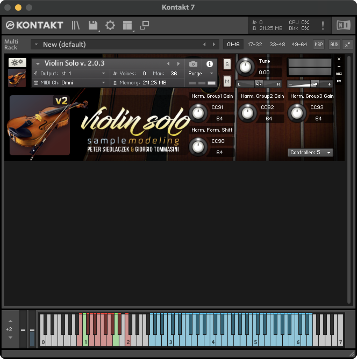Toggle the AUX sends panel
This screenshot has width=357, height=359.
coord(334,45)
